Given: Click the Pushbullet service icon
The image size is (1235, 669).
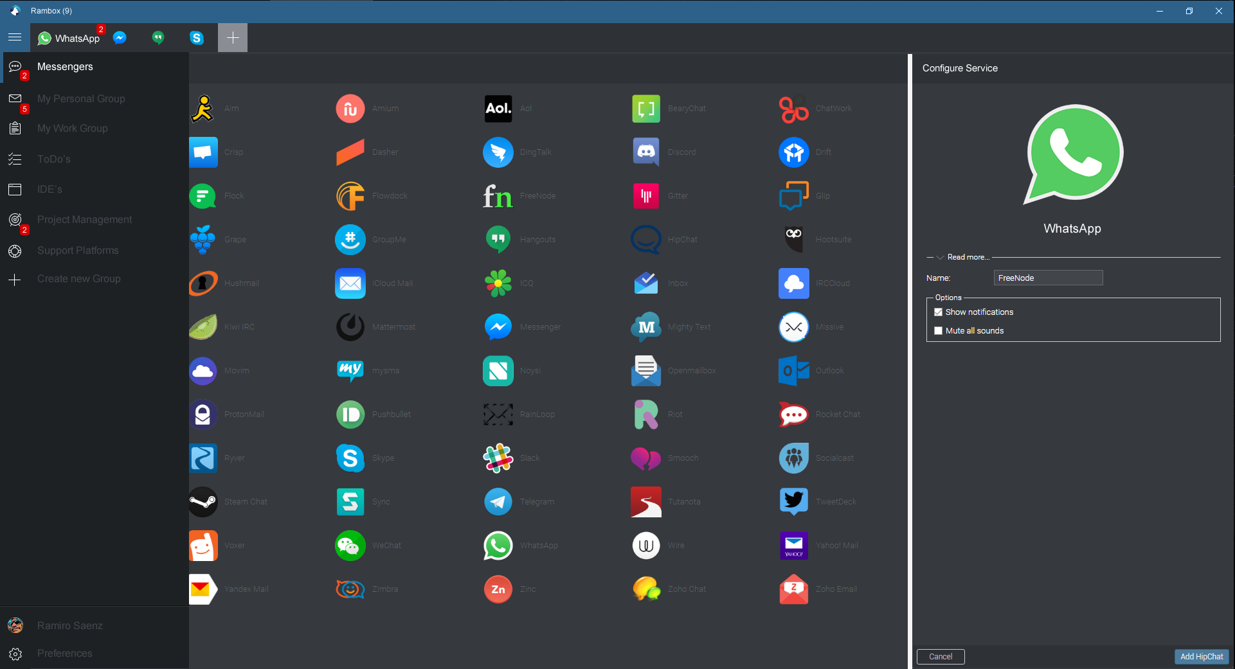Looking at the screenshot, I should tap(350, 415).
